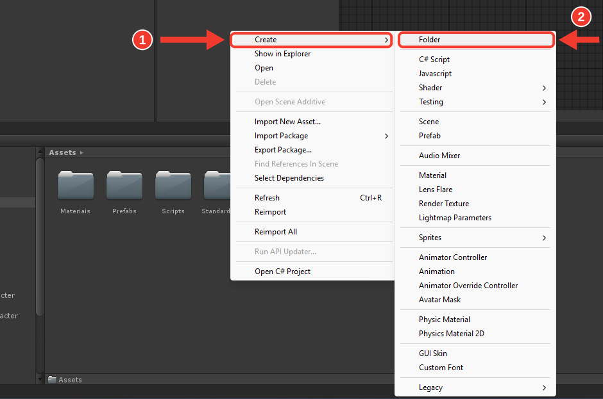
Task: Expand the Legacy submenu
Action: (x=476, y=387)
